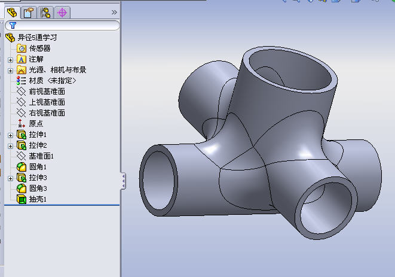This screenshot has width=395, height=277.
Task: Select the 注解 annotations folder icon
Action: [x=22, y=59]
